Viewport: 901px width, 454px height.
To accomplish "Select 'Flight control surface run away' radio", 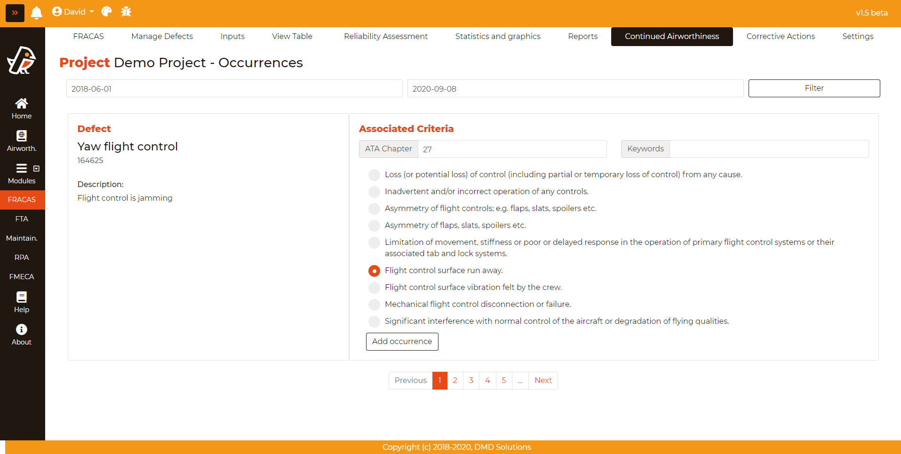I will click(374, 271).
